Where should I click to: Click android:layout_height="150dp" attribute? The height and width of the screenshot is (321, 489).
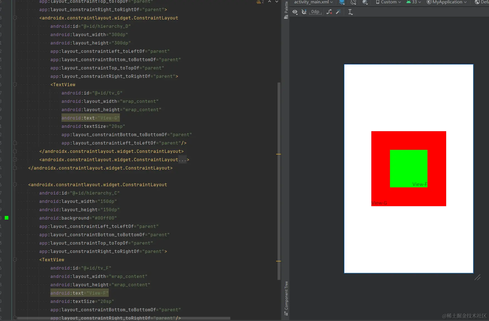[79, 210]
